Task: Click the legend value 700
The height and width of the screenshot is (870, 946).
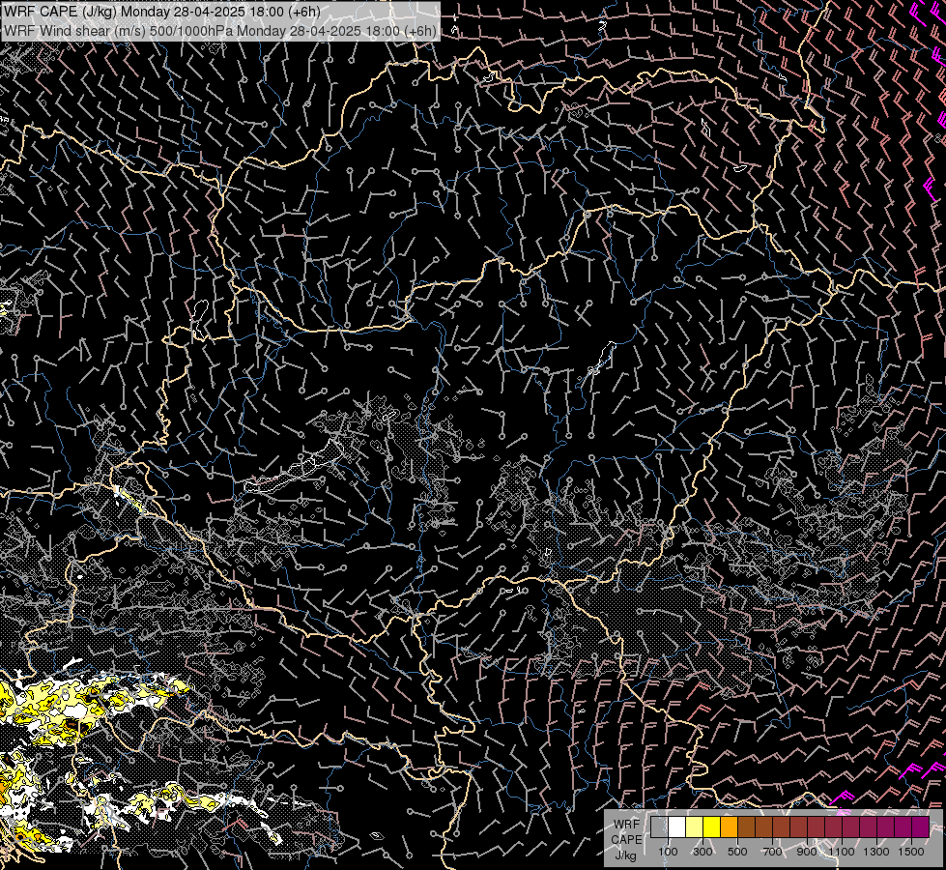Action: (x=772, y=852)
